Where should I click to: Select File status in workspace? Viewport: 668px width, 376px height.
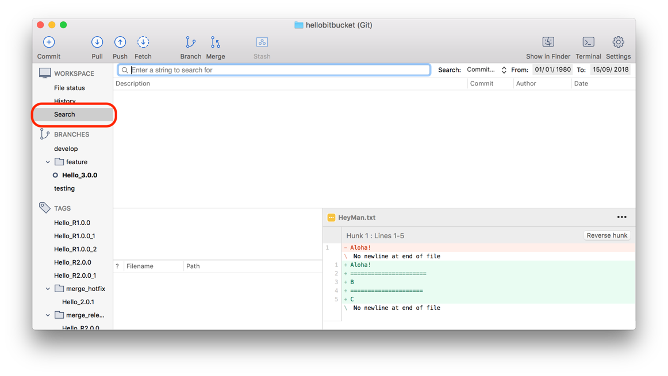pos(70,88)
